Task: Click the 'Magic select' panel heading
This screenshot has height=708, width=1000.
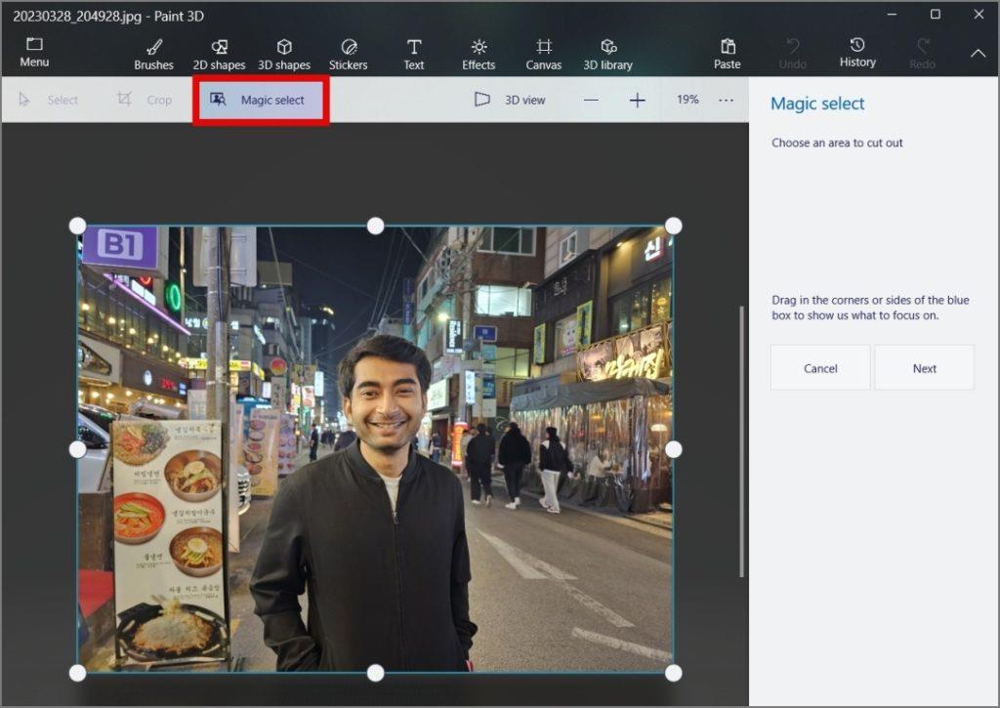Action: point(817,104)
